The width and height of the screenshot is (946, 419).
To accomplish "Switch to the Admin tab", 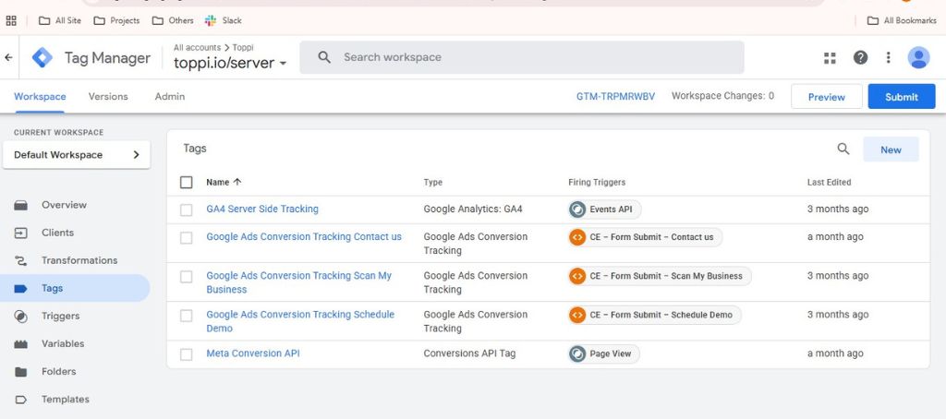I will coord(170,96).
